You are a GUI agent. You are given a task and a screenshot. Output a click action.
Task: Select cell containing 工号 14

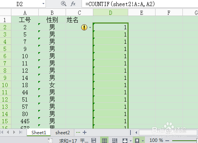(25, 78)
